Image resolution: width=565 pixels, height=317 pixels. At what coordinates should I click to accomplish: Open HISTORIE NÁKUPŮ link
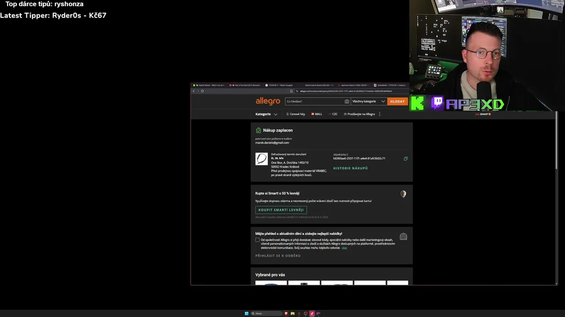(x=350, y=168)
